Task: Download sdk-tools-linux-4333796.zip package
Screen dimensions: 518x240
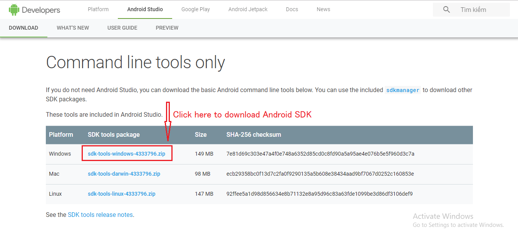Action: (122, 194)
